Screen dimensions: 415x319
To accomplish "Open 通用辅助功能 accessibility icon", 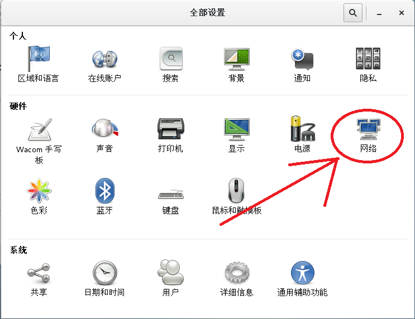I will pos(303,273).
